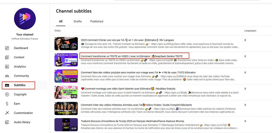Click the Your channel label
Viewport: 272px width, 133px height.
pos(25,34)
